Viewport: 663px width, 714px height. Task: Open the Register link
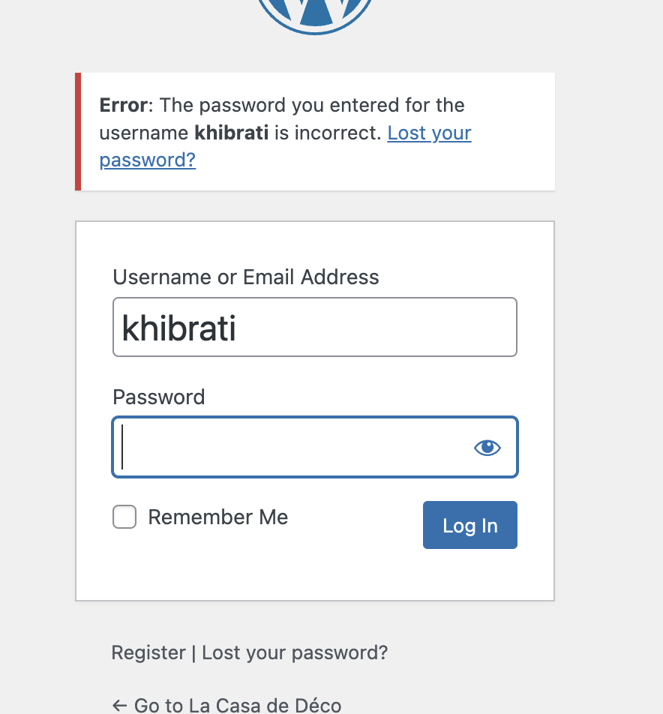tap(148, 652)
